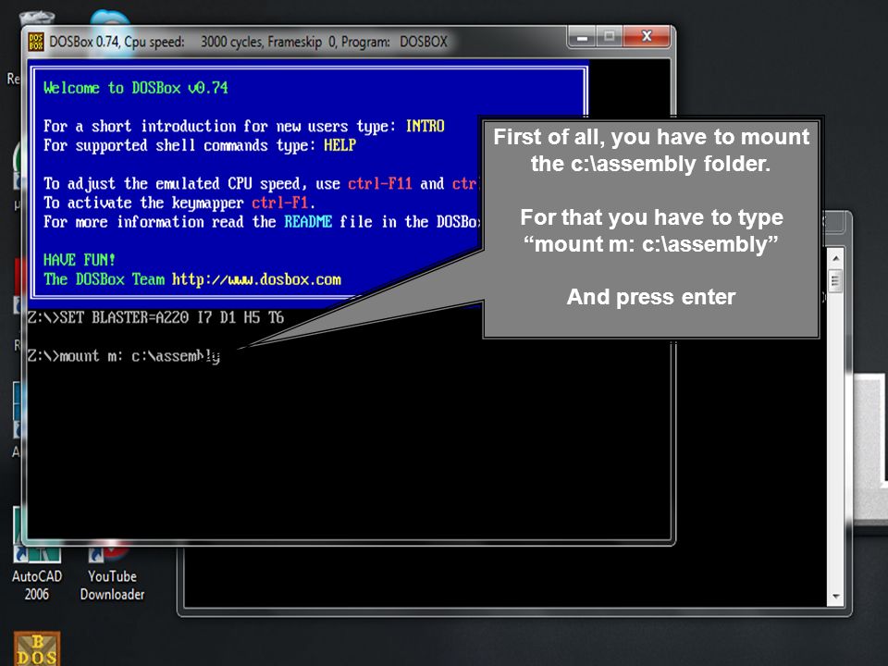Click 'The DOSBox Team' text
888x666 pixels.
pos(105,279)
